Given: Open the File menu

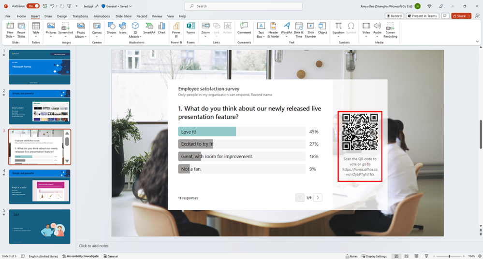Looking at the screenshot, I should pyautogui.click(x=8, y=16).
